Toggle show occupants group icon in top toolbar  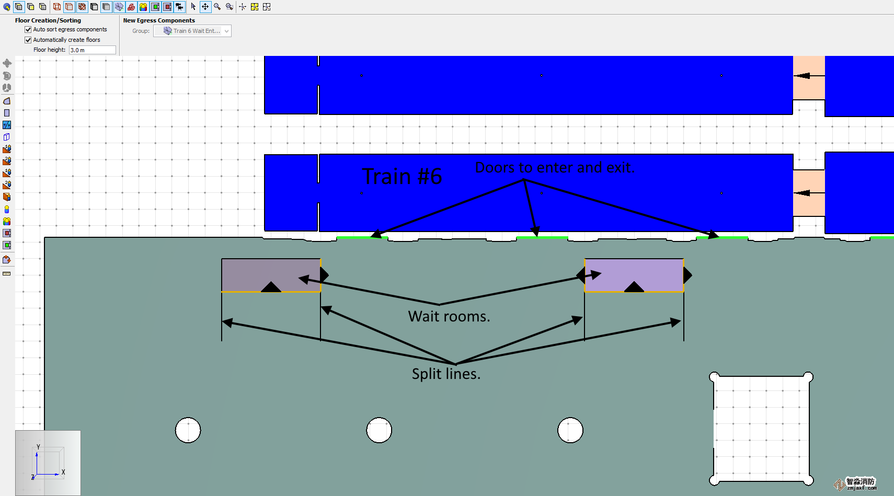[143, 7]
